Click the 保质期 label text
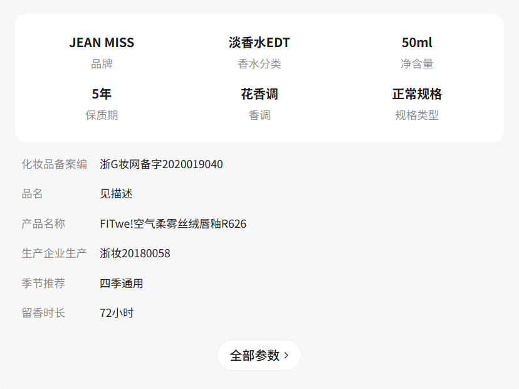 (x=102, y=115)
